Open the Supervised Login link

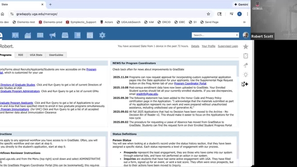(228, 46)
